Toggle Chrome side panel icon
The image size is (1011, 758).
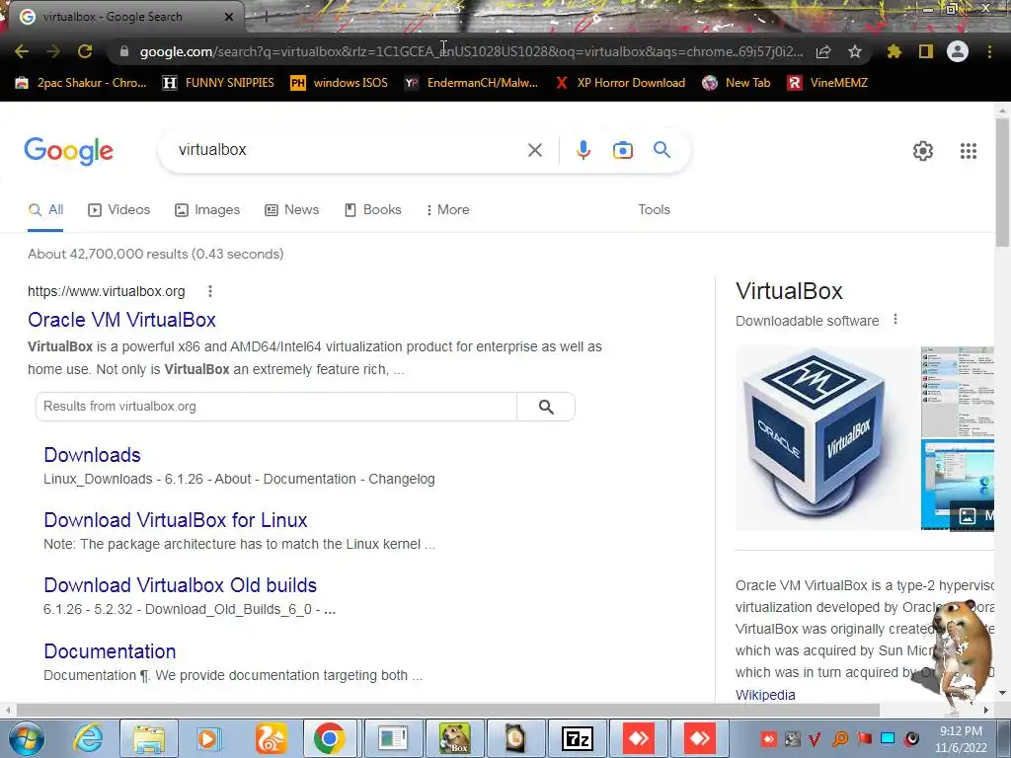(926, 51)
